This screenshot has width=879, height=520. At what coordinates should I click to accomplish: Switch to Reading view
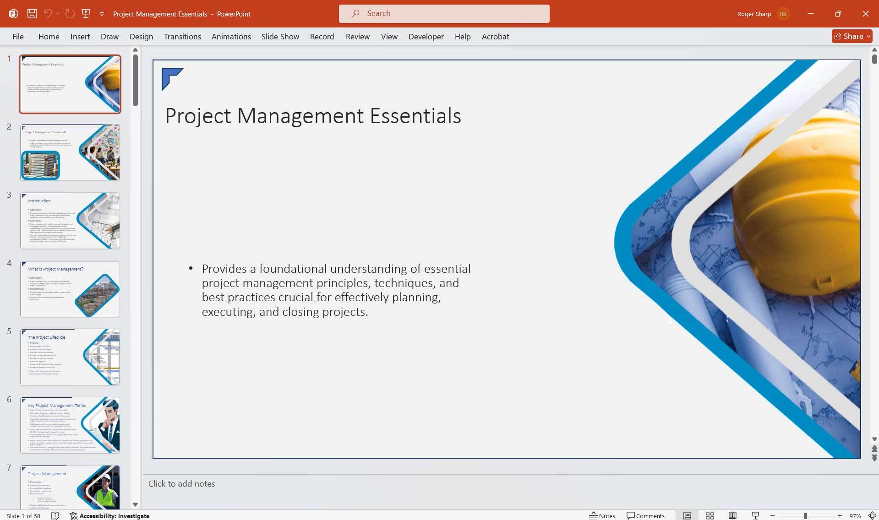pyautogui.click(x=732, y=515)
